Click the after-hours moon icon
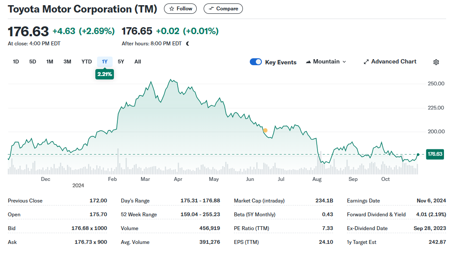 (188, 44)
